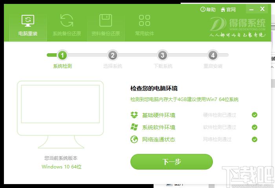
Task: Click step 1 系统检测 circle
Action: pos(62,55)
